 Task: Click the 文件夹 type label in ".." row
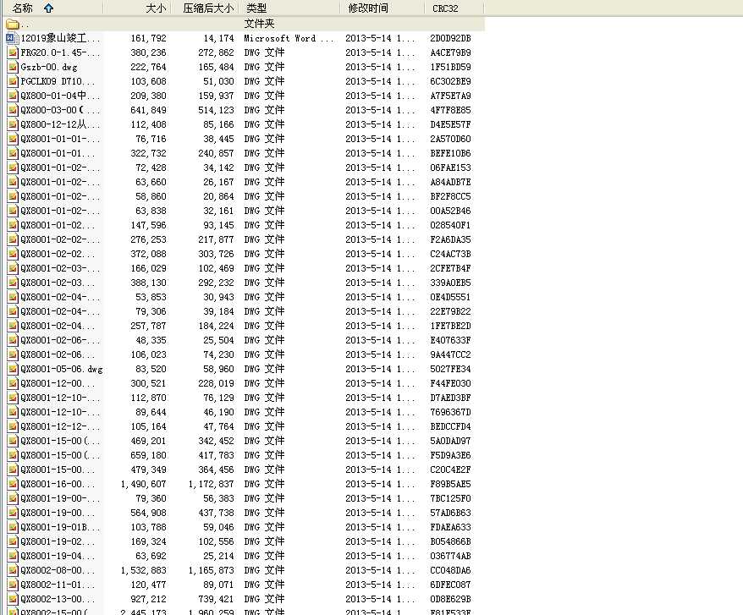pyautogui.click(x=259, y=24)
